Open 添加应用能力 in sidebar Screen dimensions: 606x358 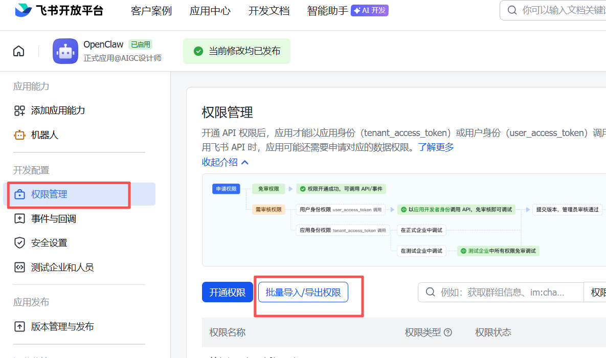point(58,110)
